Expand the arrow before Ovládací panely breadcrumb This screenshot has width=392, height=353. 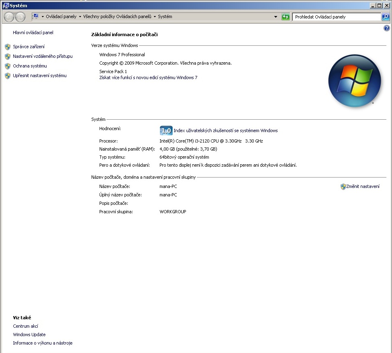point(43,17)
